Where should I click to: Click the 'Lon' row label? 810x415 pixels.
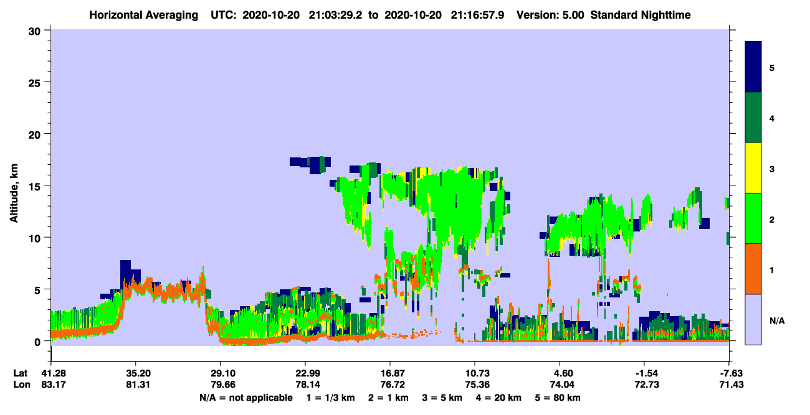[21, 385]
